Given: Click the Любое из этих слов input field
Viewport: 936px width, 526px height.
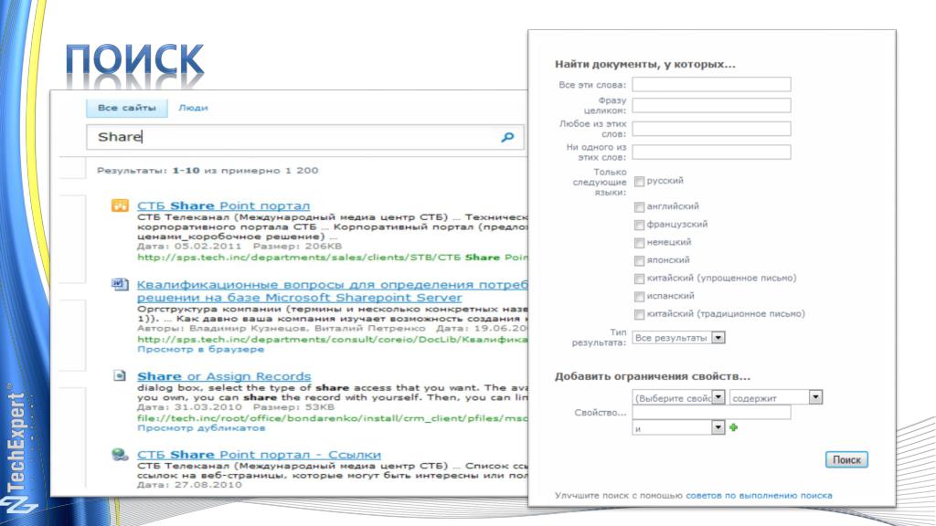Looking at the screenshot, I should coord(711,129).
